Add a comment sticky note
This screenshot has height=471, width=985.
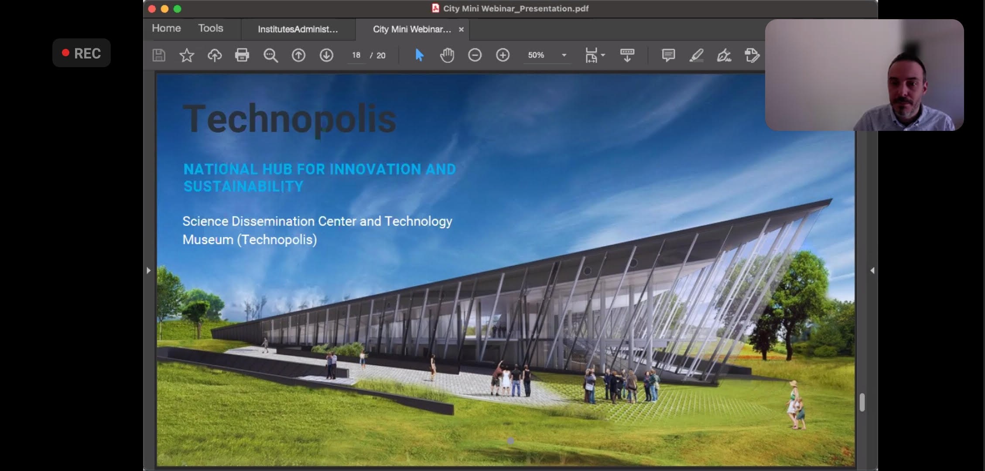tap(668, 55)
